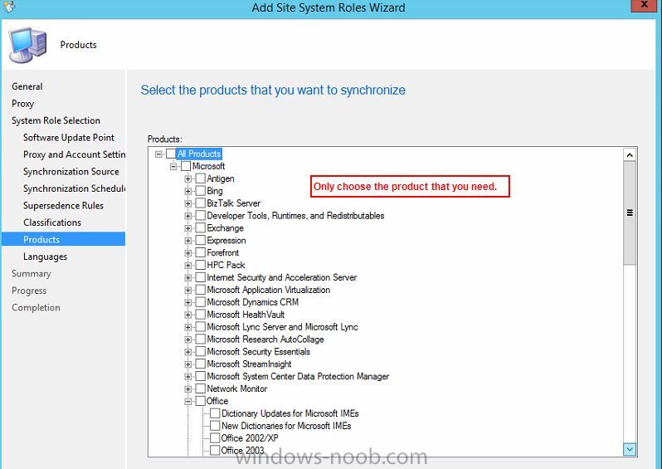The width and height of the screenshot is (662, 469).
Task: Collapse the Office node
Action: [x=188, y=402]
